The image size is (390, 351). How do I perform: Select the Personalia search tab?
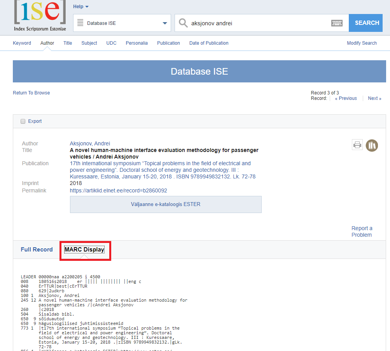137,43
